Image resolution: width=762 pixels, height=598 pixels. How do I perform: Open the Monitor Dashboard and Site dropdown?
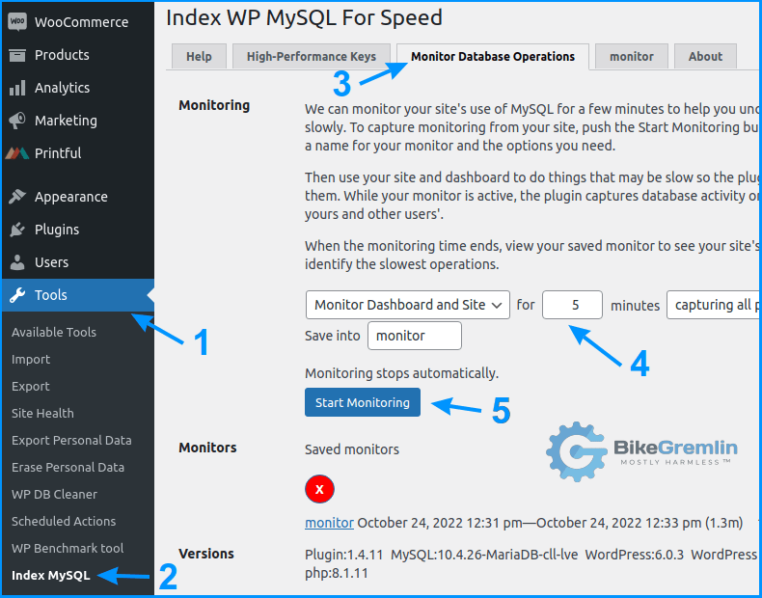(x=408, y=305)
